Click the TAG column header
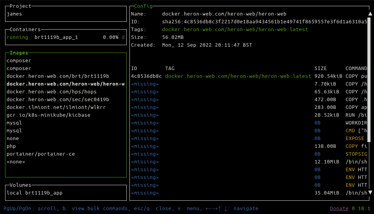The height and width of the screenshot is (214, 374). (x=170, y=68)
